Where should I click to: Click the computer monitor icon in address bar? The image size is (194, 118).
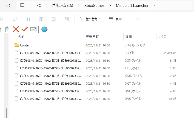click(22, 5)
